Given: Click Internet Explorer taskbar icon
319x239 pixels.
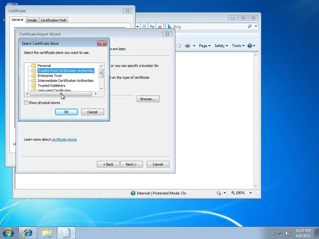Looking at the screenshot, I should pyautogui.click(x=28, y=233).
